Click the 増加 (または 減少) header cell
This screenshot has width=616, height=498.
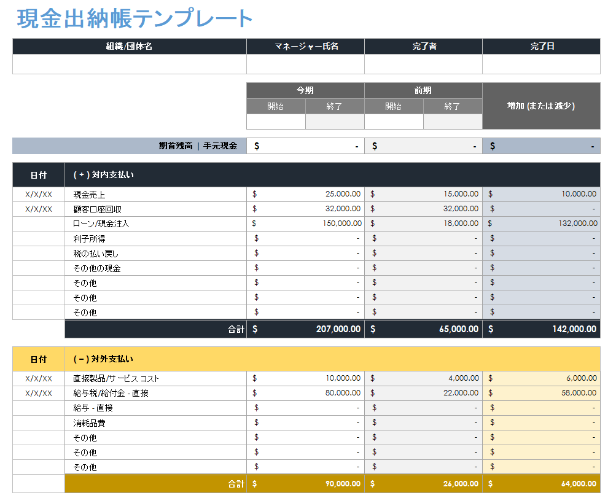(x=541, y=106)
